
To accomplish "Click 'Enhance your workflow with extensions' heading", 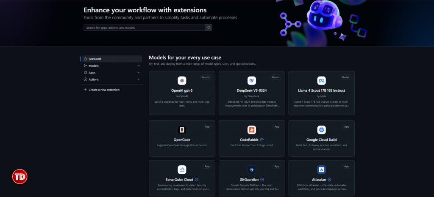I will coord(145,10).
